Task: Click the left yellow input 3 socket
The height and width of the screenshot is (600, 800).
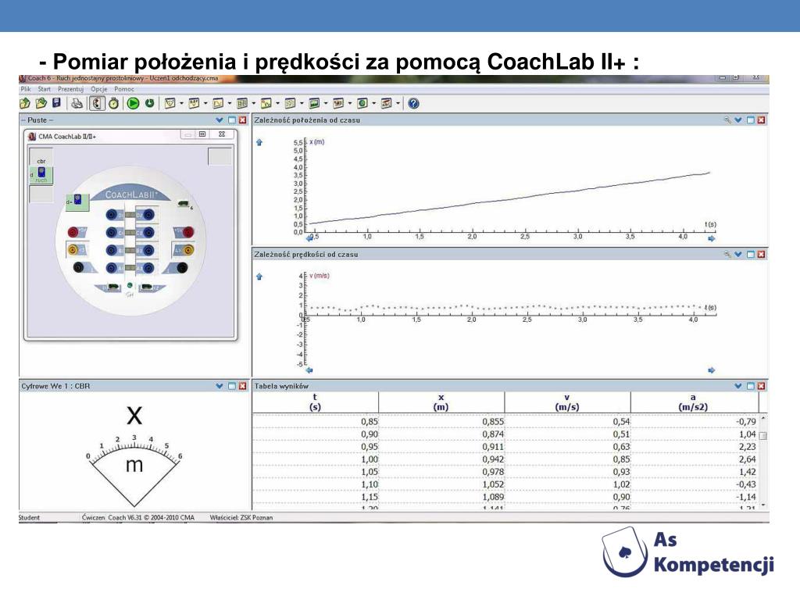Action: pyautogui.click(x=73, y=250)
